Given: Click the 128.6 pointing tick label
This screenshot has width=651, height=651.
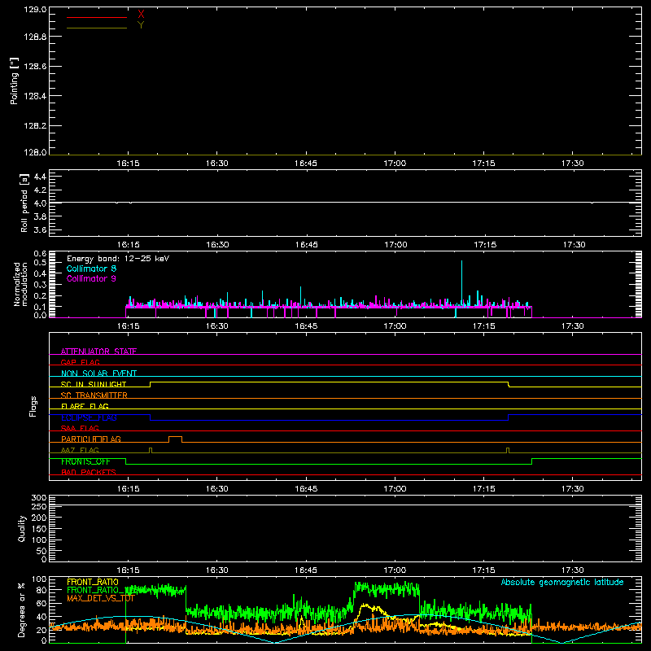Looking at the screenshot, I should [x=35, y=67].
